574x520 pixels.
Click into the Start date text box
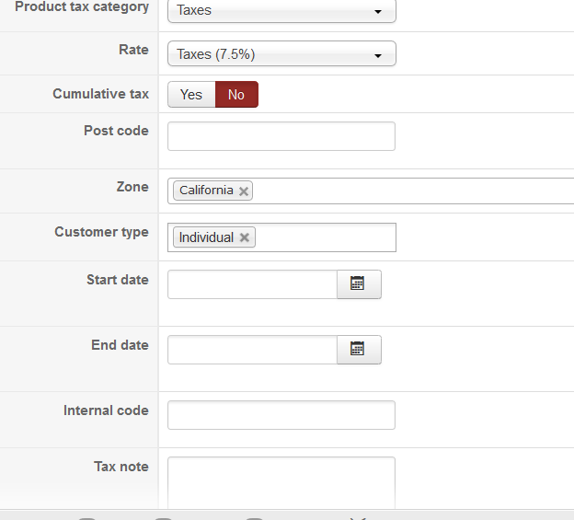click(x=252, y=284)
